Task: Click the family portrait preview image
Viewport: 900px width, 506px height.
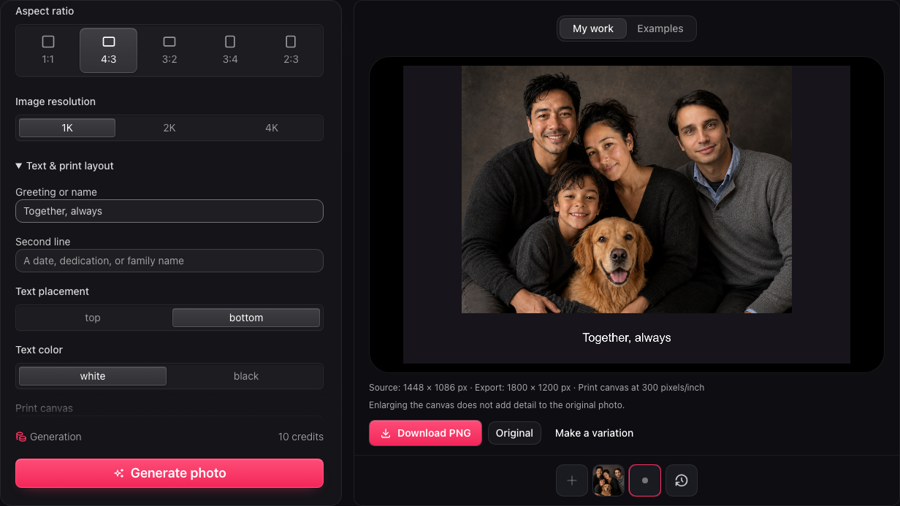Action: coord(627,190)
